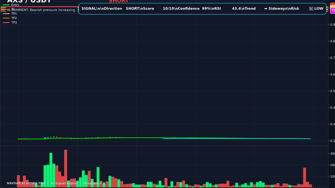Click the Entry legend entry
335x188 pixels.
[x=11, y=5]
